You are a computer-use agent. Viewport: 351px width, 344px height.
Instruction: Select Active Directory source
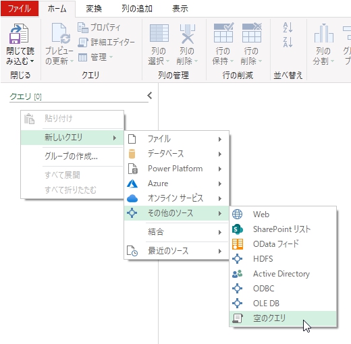[x=283, y=274]
